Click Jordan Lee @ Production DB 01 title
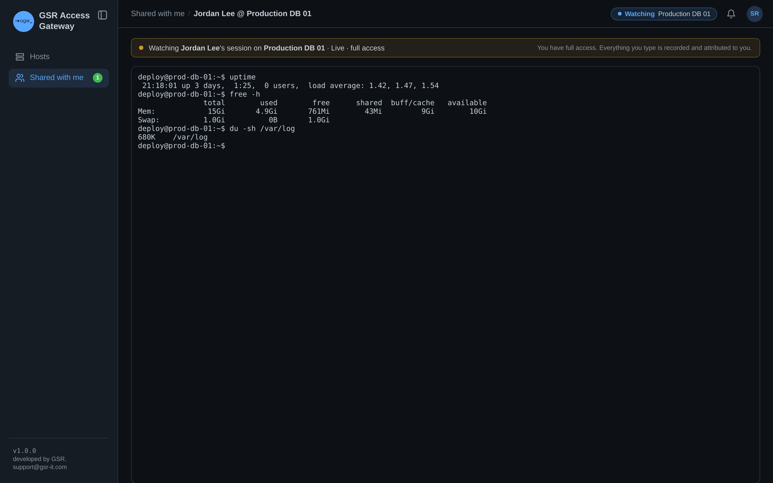Image resolution: width=773 pixels, height=483 pixels. point(253,14)
